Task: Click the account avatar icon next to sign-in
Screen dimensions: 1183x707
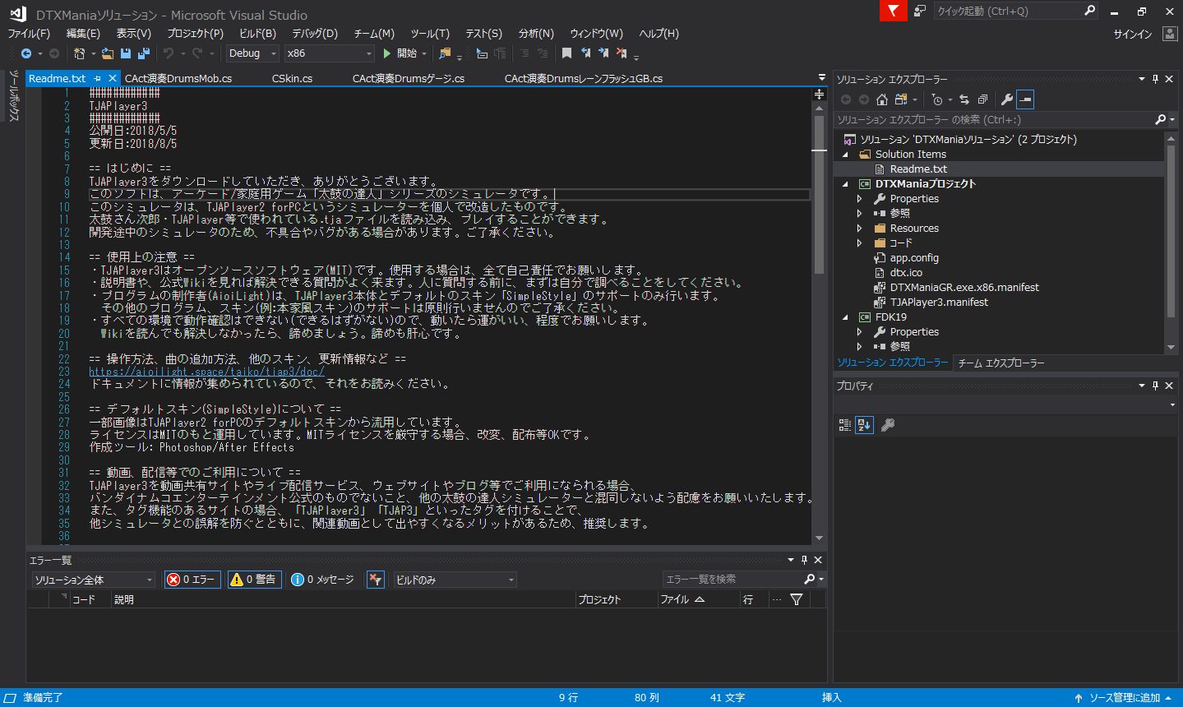Action: (1170, 34)
